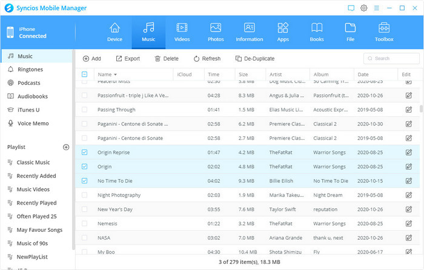
Task: Go to the Books section
Action: point(316,32)
